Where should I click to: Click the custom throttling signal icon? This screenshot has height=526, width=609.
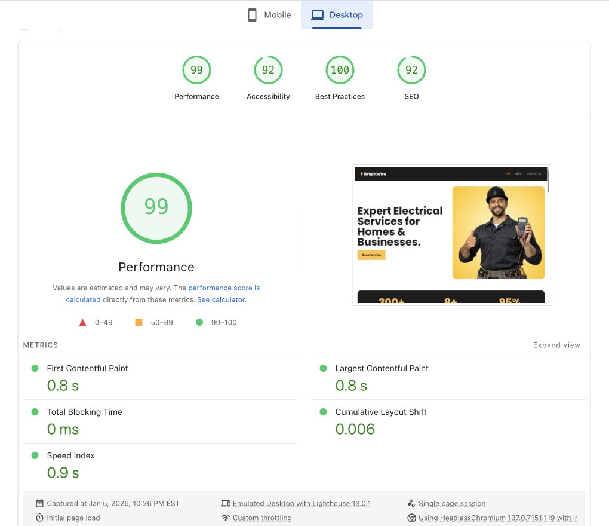click(226, 518)
